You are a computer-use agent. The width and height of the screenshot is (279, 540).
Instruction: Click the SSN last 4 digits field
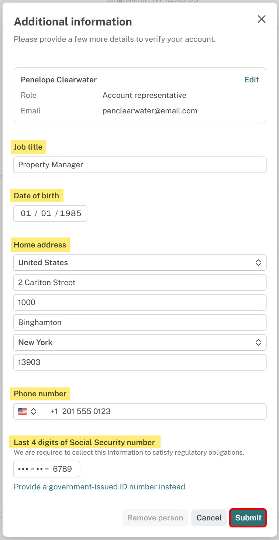46,469
